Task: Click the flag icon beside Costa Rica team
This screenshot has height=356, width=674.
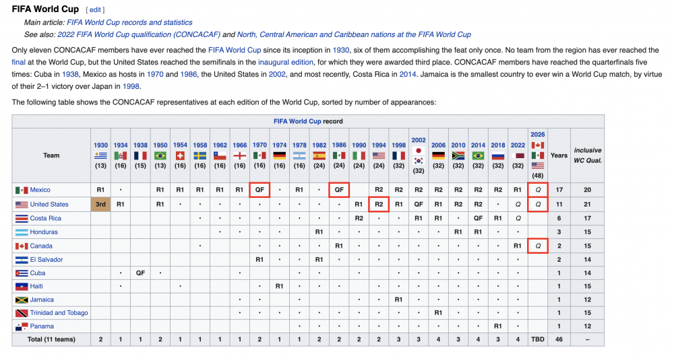Action: click(22, 219)
